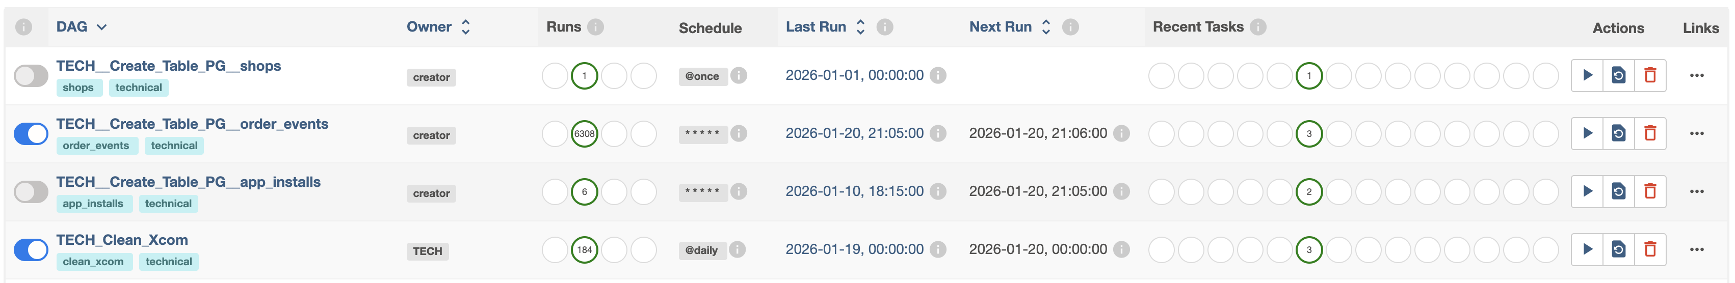Refresh the TECH_Clean_Xcom DAG
The width and height of the screenshot is (1735, 283).
point(1618,249)
